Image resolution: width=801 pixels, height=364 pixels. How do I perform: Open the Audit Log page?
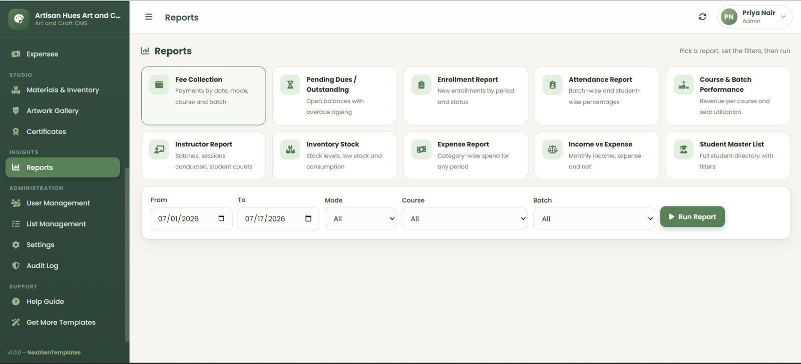click(63, 265)
